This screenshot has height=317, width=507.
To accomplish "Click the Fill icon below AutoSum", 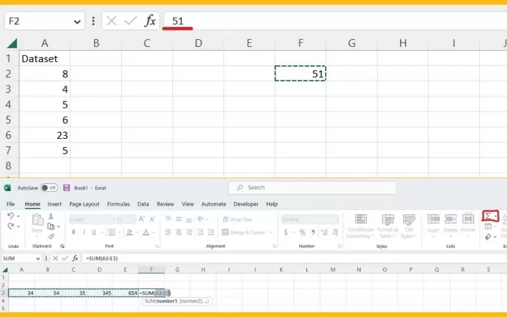I will click(488, 226).
